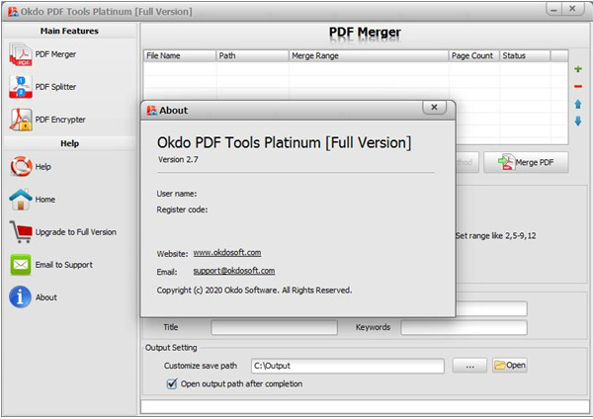Click the Home label in sidebar

(x=45, y=200)
